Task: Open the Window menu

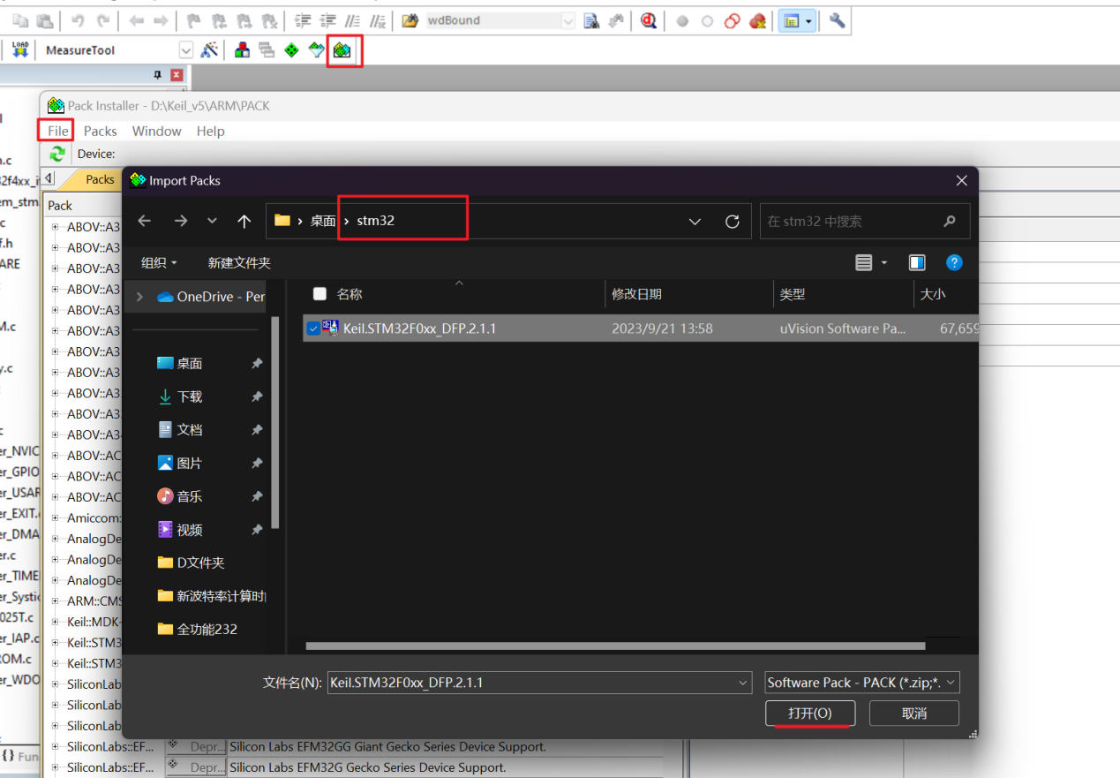Action: click(157, 131)
